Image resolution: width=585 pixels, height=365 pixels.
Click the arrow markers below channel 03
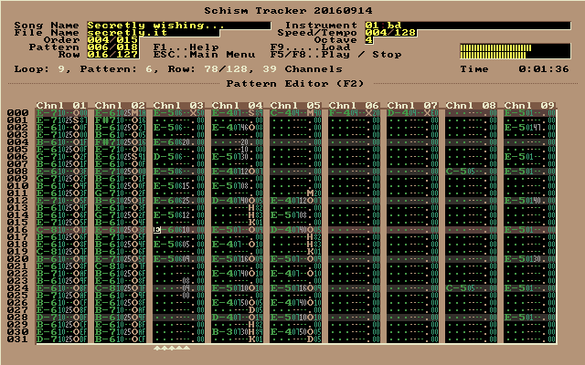click(172, 348)
